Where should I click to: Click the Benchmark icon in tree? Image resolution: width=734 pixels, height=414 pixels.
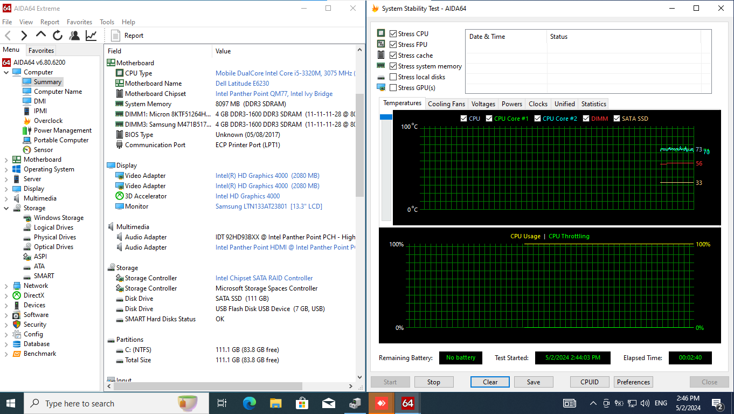pos(17,354)
